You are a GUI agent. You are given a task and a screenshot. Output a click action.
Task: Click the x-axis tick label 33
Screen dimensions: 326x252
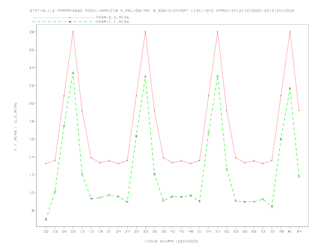(145, 231)
